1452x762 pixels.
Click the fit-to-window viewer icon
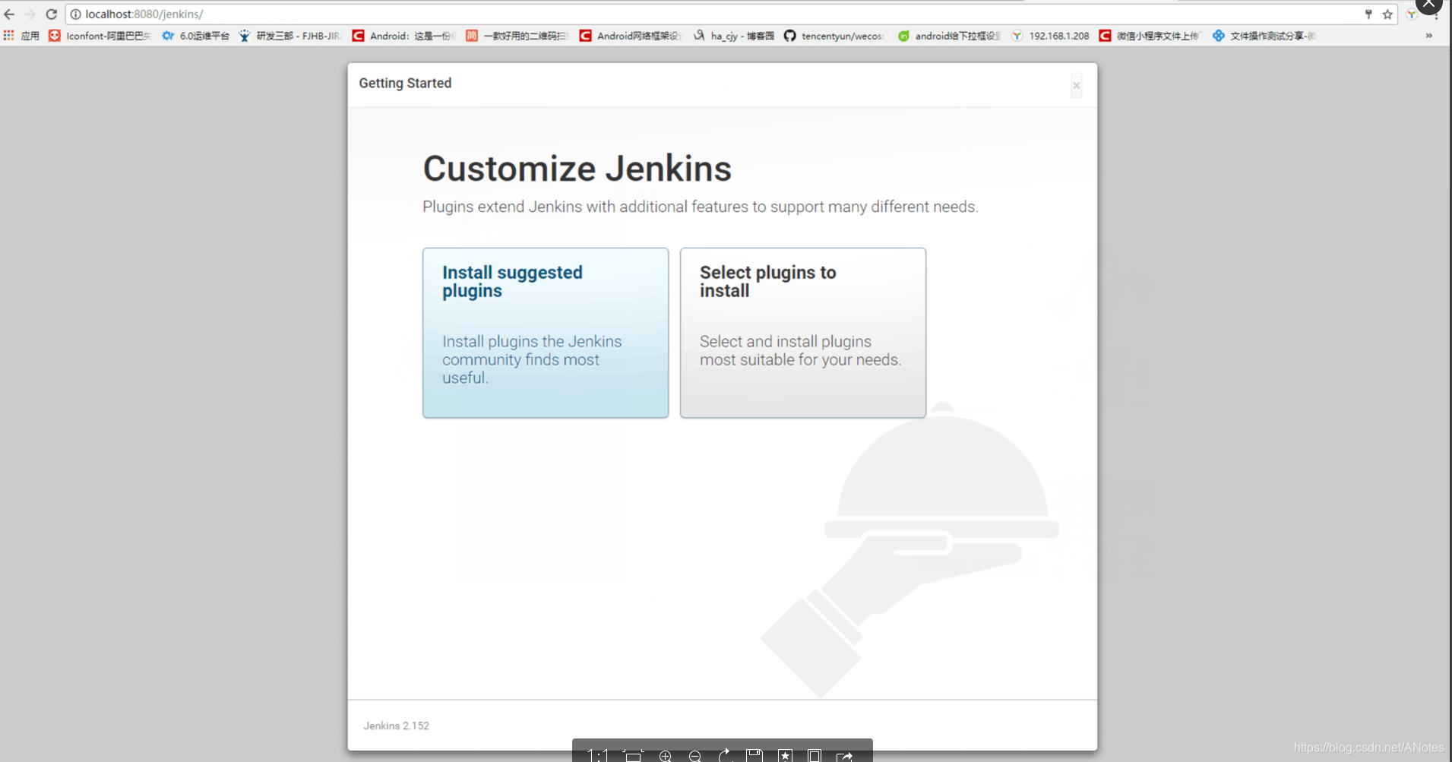tap(633, 755)
